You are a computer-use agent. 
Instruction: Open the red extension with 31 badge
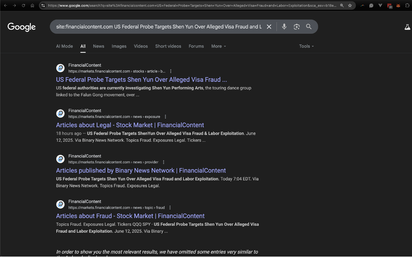click(x=390, y=6)
